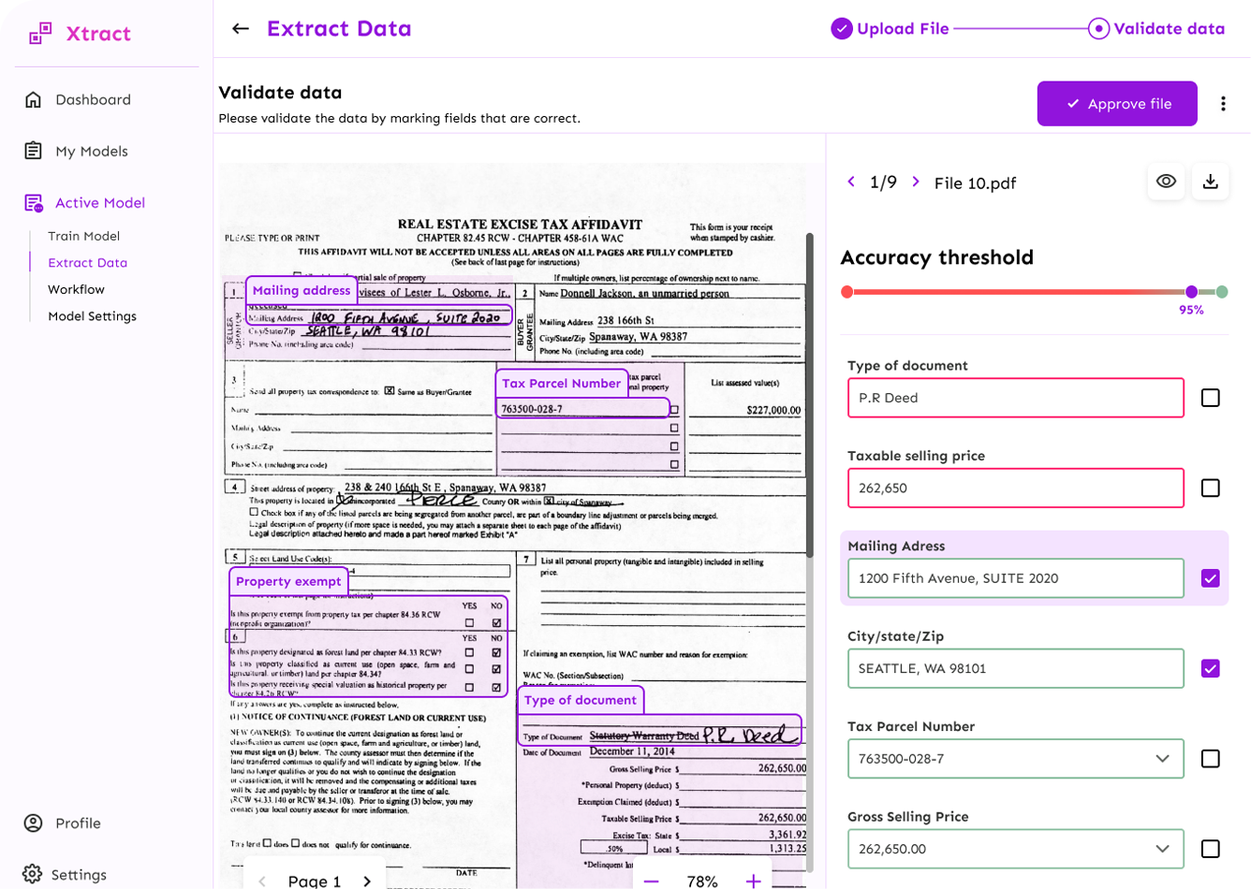Open the three-dot more options menu
This screenshot has width=1251, height=889.
[1223, 104]
